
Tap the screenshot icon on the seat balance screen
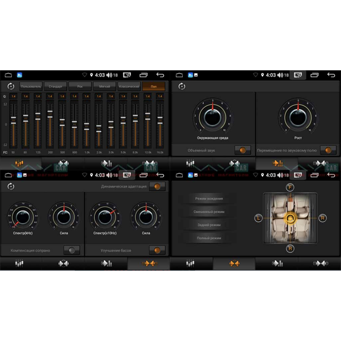298,175
